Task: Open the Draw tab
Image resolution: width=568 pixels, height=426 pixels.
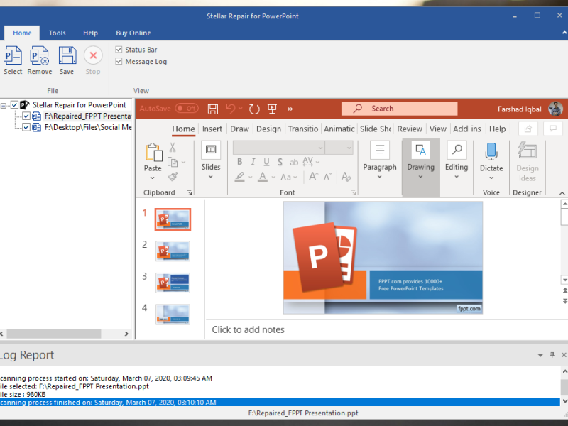Action: pos(239,129)
